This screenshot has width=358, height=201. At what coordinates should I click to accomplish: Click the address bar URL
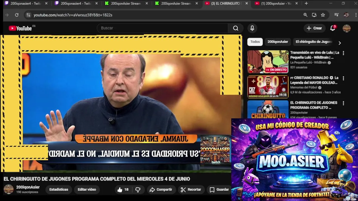[73, 15]
